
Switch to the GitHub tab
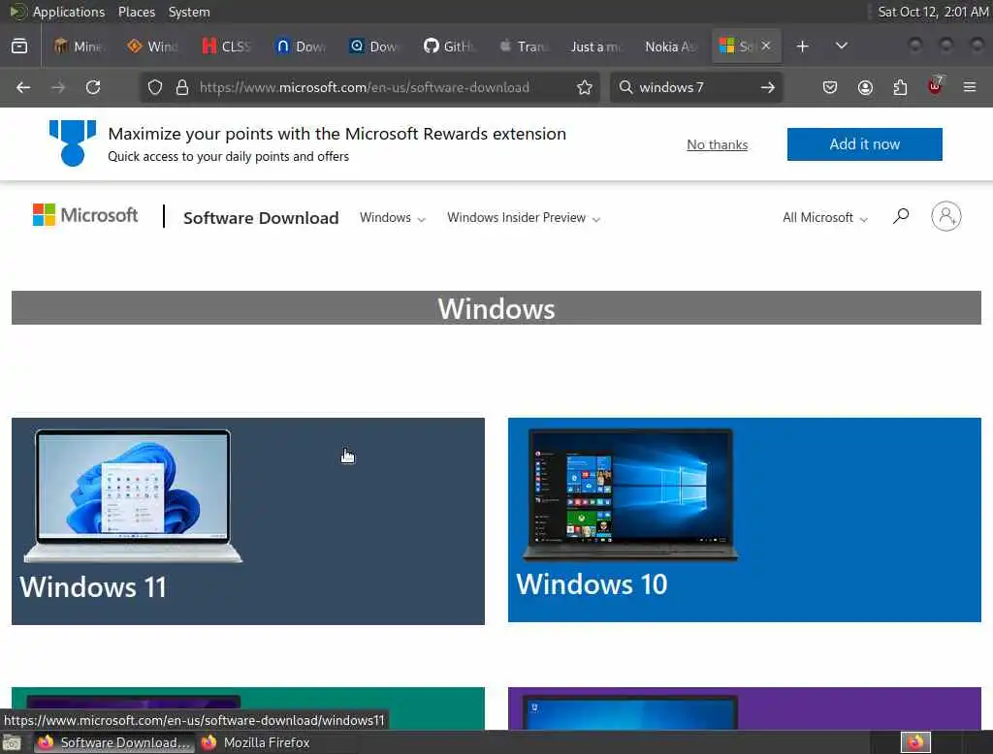point(449,47)
